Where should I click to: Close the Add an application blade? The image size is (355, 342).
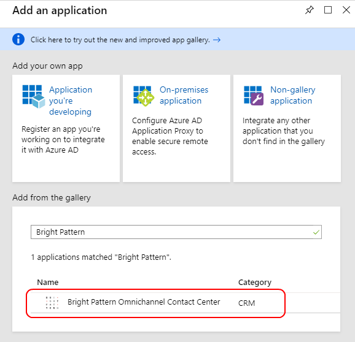(346, 10)
